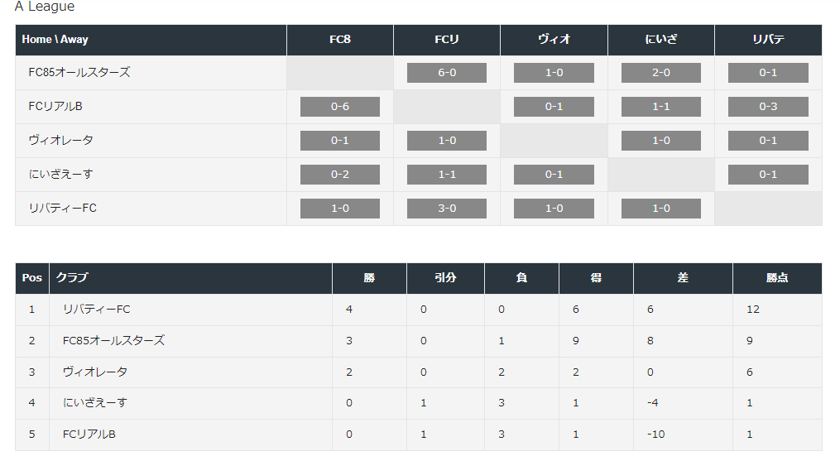
Task: Click the 0-6 result in FCリアルB row
Action: point(339,107)
